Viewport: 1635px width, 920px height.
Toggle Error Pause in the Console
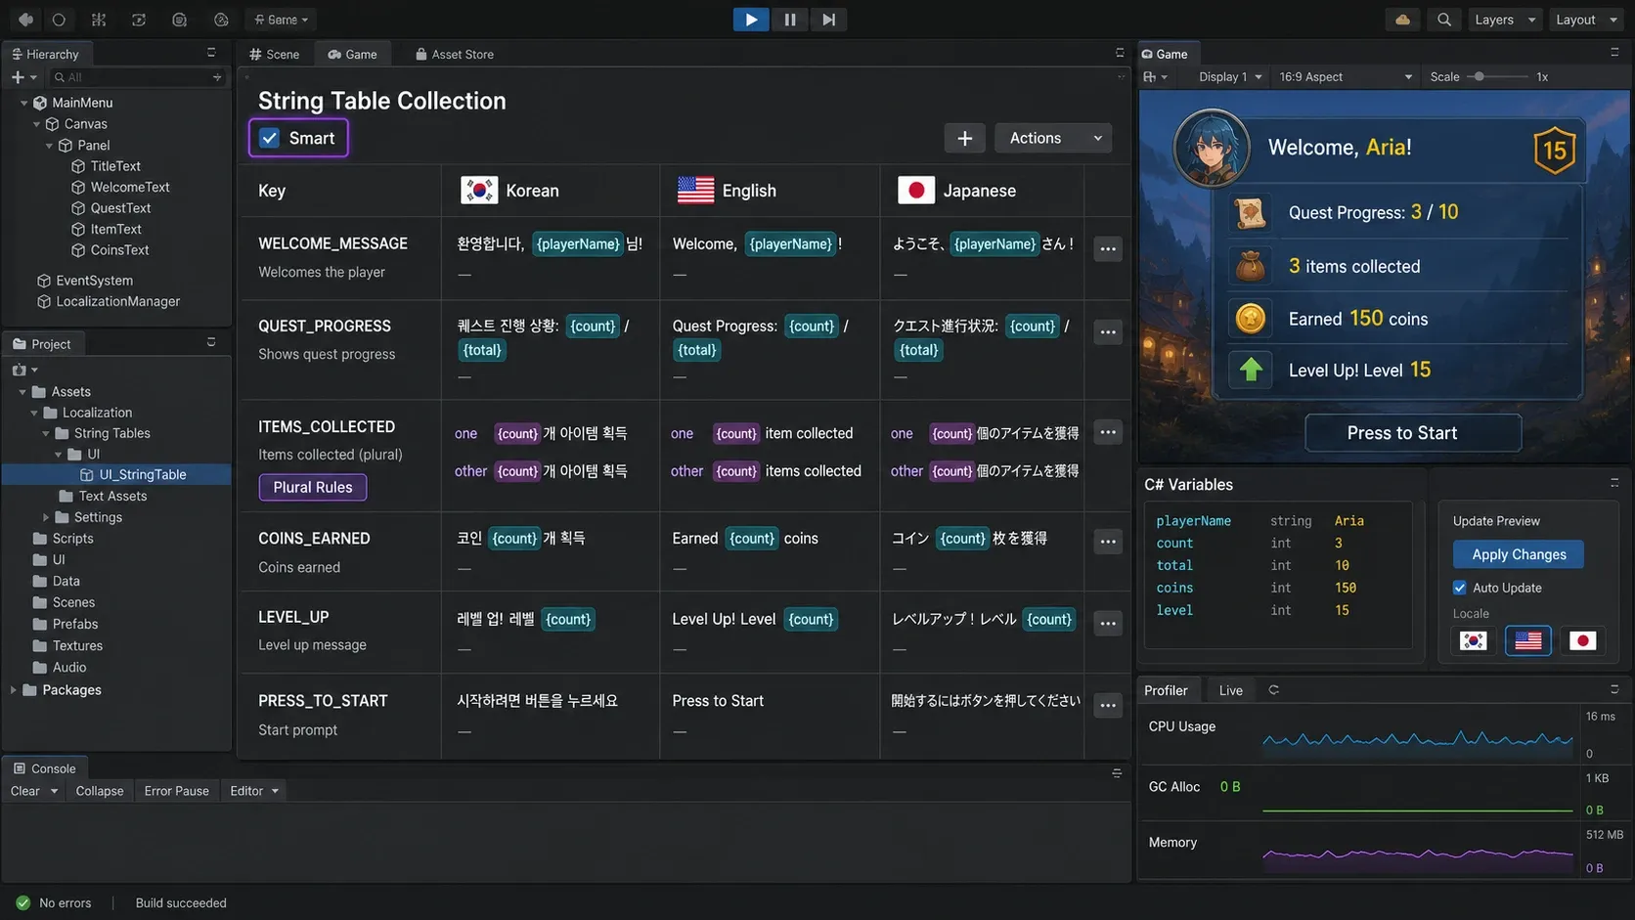pos(176,791)
